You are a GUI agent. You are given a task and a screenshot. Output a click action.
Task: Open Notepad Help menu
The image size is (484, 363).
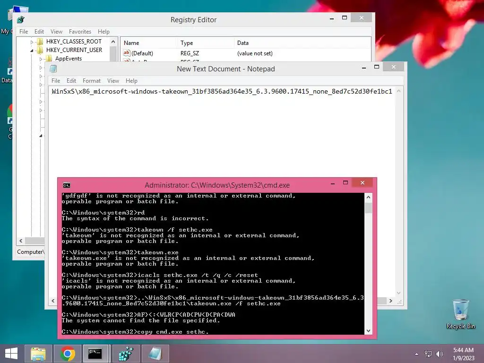pos(131,80)
